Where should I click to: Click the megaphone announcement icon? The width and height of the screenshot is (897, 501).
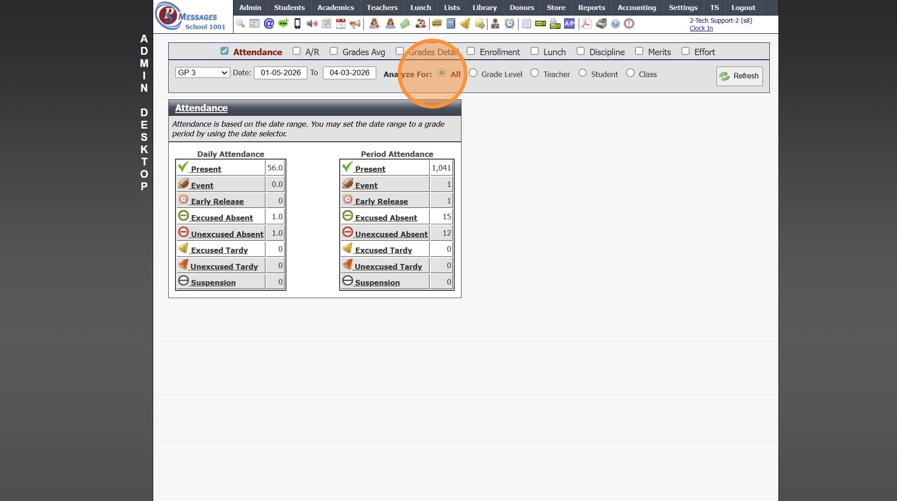[355, 24]
